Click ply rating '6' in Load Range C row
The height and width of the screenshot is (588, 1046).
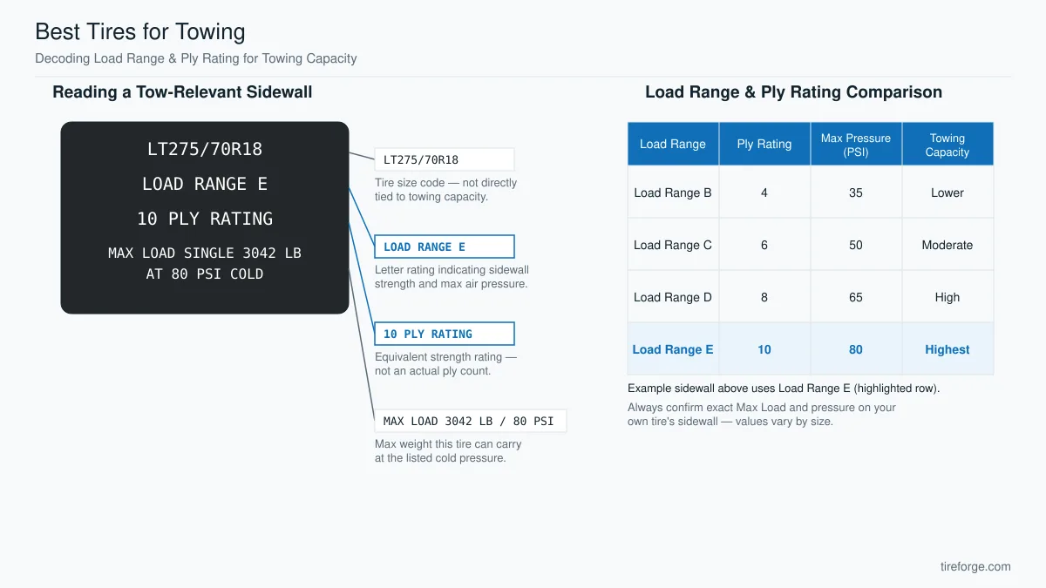click(x=764, y=245)
